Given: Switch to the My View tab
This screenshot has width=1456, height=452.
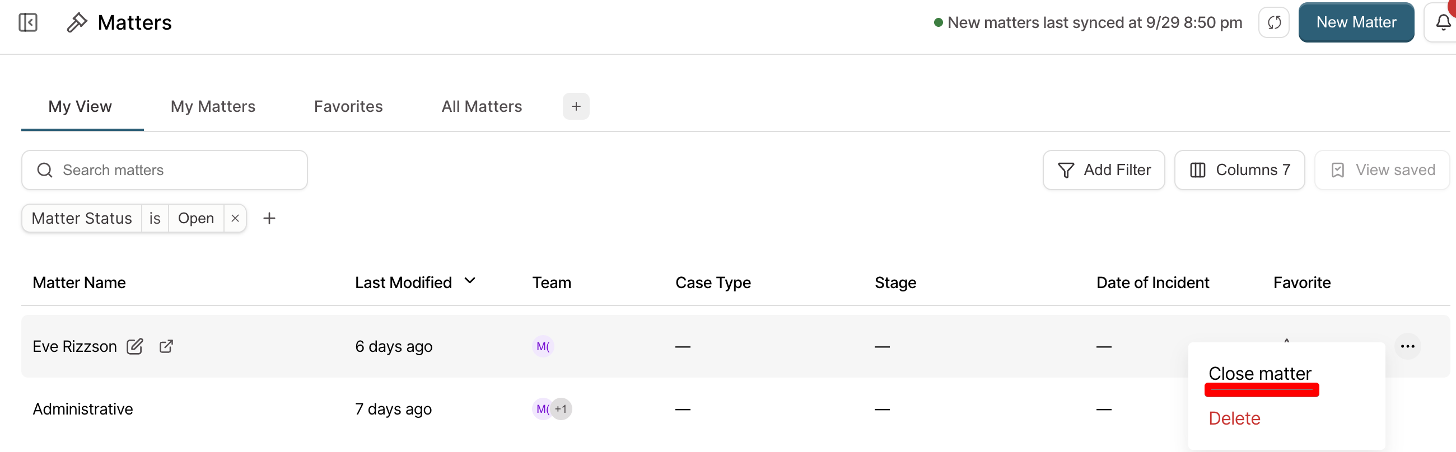Looking at the screenshot, I should pos(80,107).
